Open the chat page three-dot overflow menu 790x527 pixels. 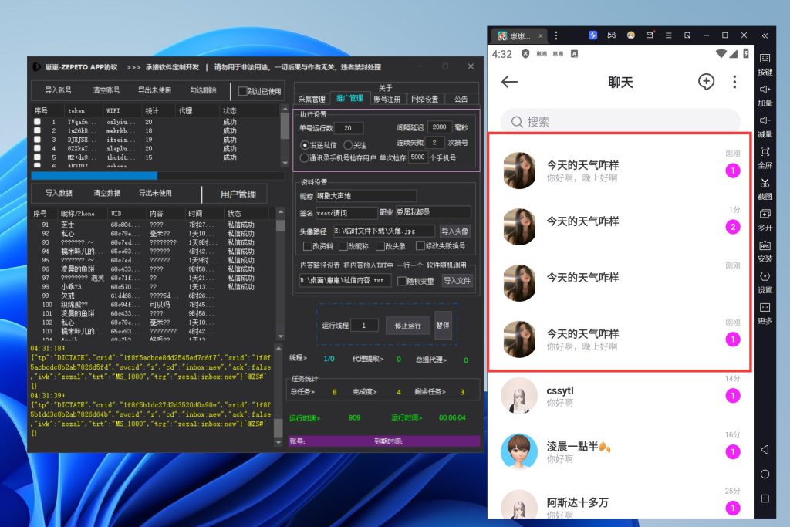(734, 82)
